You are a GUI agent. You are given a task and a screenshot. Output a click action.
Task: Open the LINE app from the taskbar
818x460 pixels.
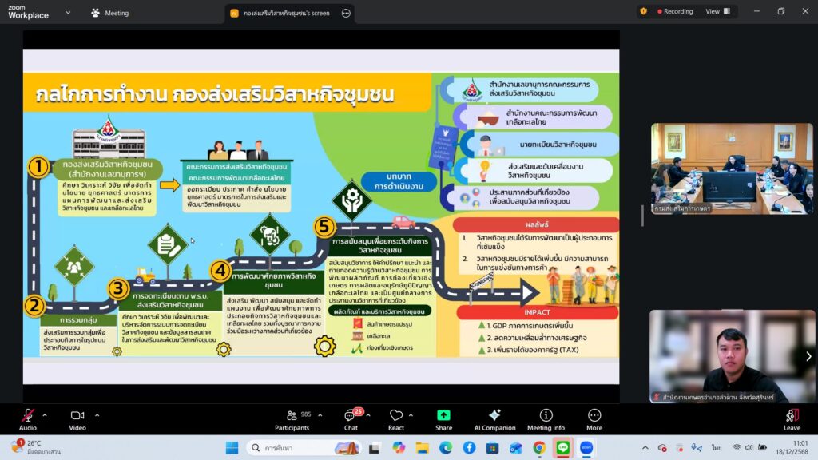point(562,447)
